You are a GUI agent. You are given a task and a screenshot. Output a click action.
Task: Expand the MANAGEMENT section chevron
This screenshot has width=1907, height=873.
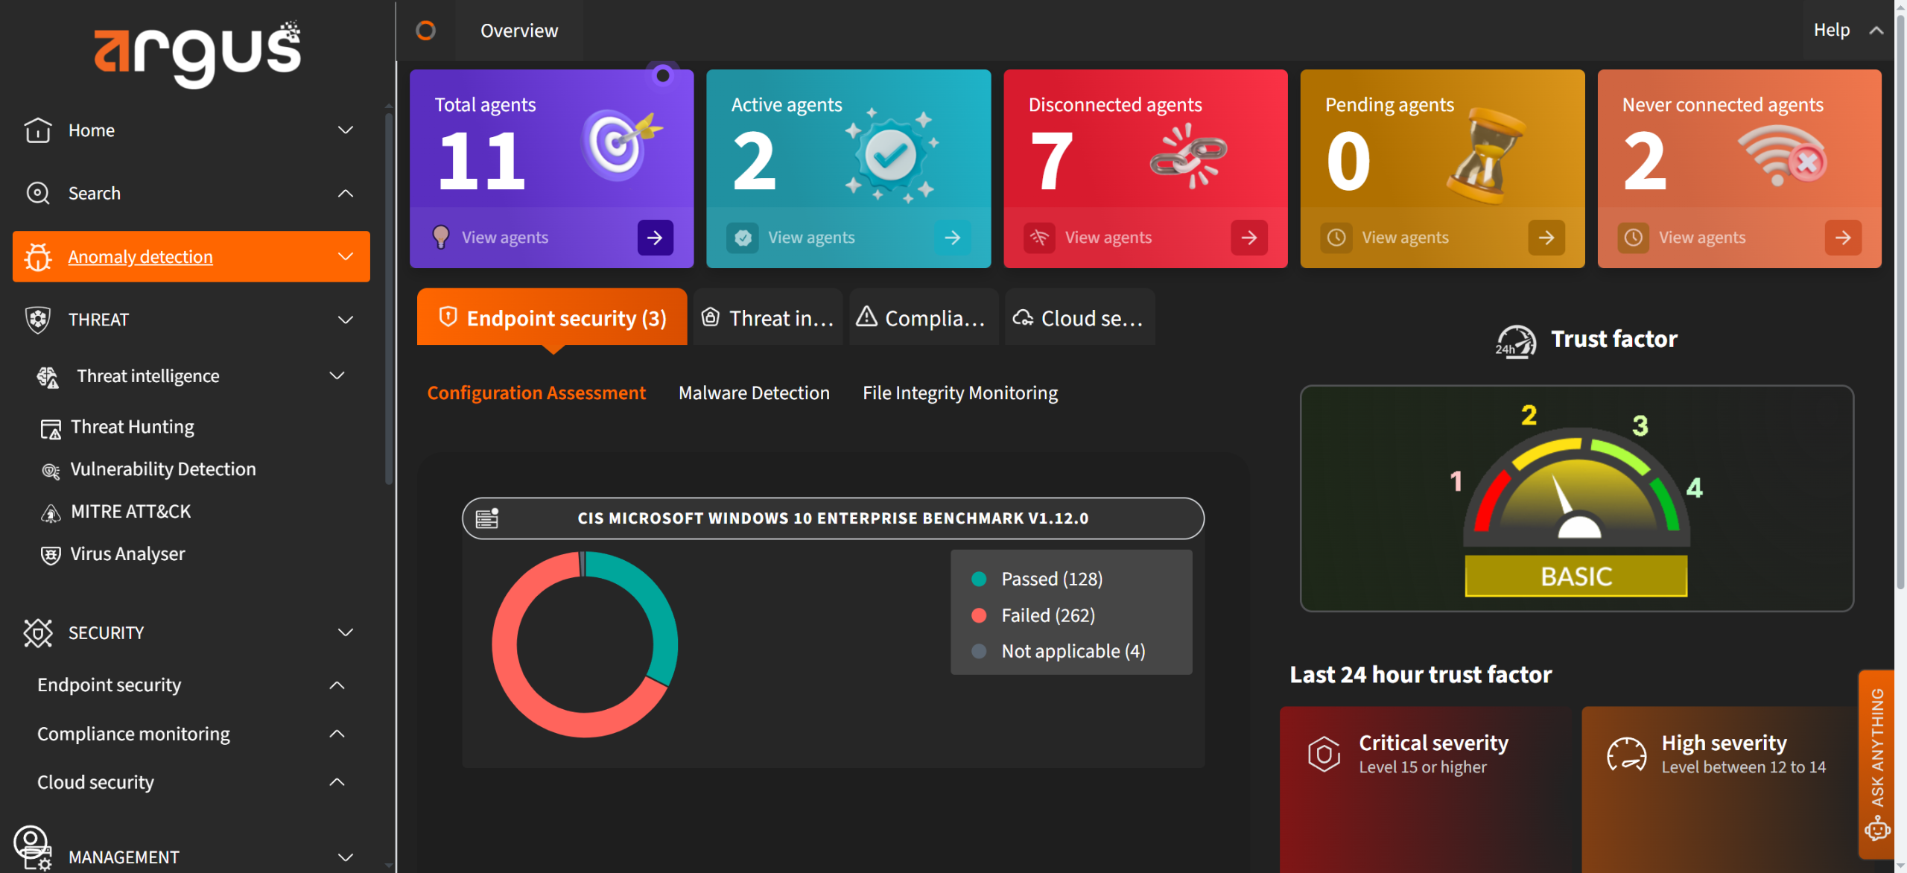click(x=345, y=857)
